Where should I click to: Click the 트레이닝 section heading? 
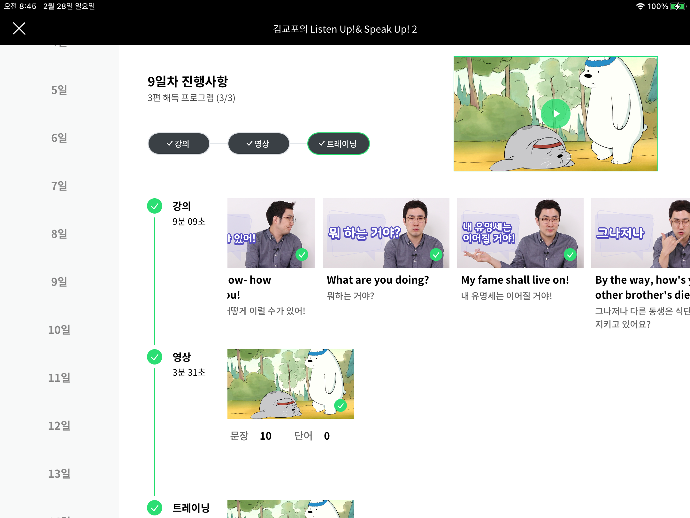[191, 508]
